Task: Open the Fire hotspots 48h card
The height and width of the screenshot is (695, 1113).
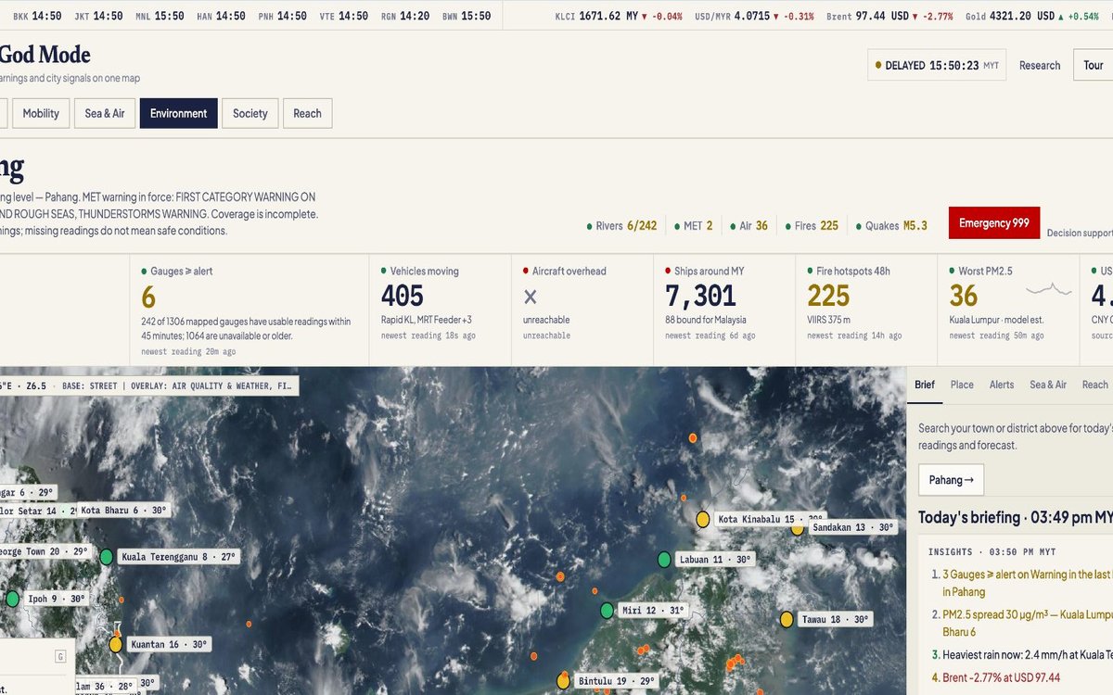Action: pyautogui.click(x=866, y=310)
